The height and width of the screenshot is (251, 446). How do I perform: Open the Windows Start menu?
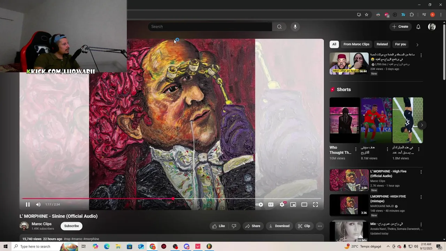[6, 246]
